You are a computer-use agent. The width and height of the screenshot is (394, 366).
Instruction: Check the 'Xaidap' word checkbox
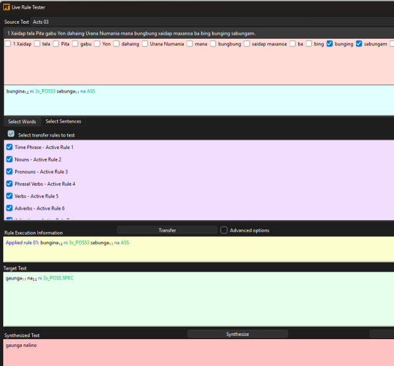[x=8, y=44]
